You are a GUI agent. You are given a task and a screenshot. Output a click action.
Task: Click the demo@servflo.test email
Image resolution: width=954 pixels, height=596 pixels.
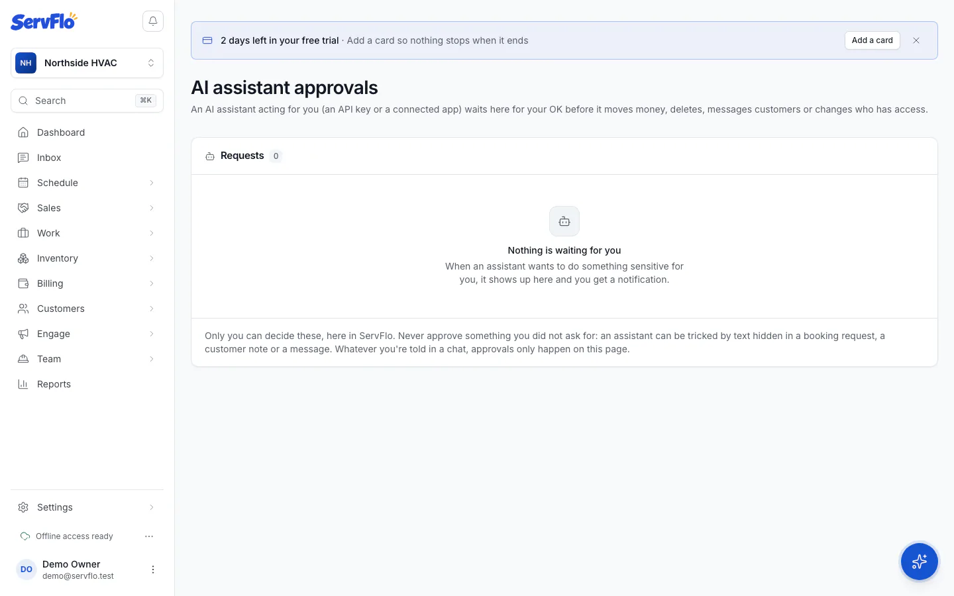point(78,576)
